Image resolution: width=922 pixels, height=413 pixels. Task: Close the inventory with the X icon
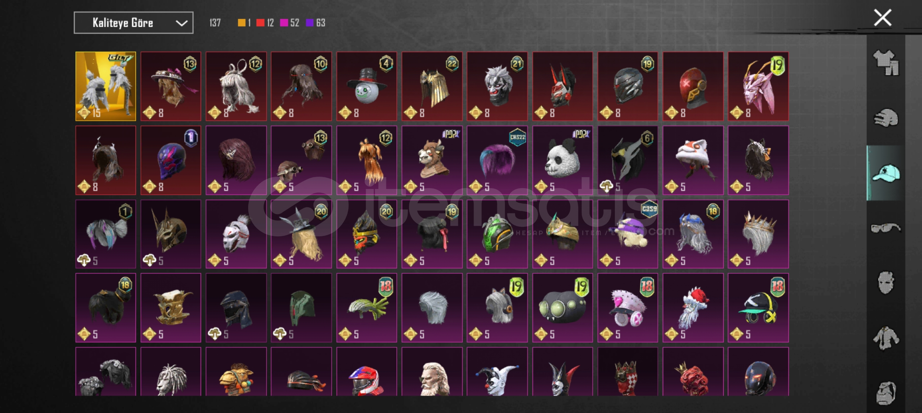(x=883, y=18)
